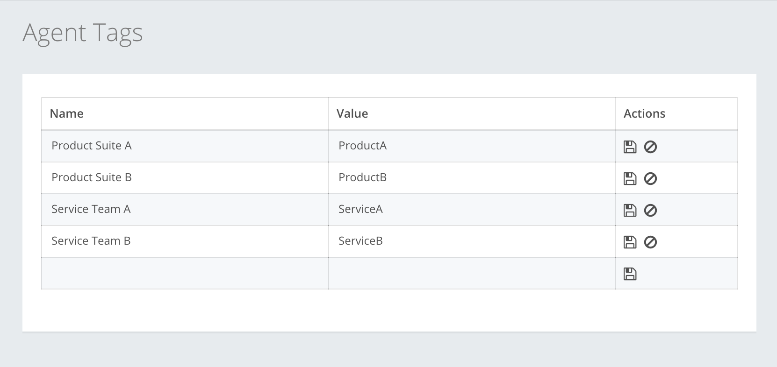Screen dimensions: 777x367
Task: Click the empty Name field in last row
Action: point(185,274)
